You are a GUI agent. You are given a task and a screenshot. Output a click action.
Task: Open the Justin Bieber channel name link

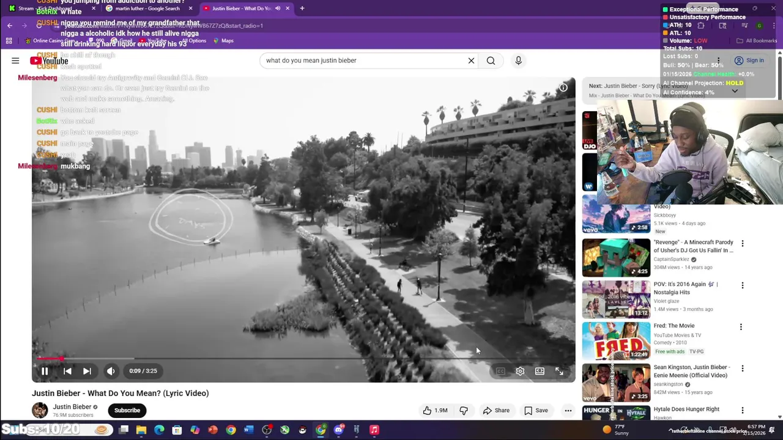[72, 407]
